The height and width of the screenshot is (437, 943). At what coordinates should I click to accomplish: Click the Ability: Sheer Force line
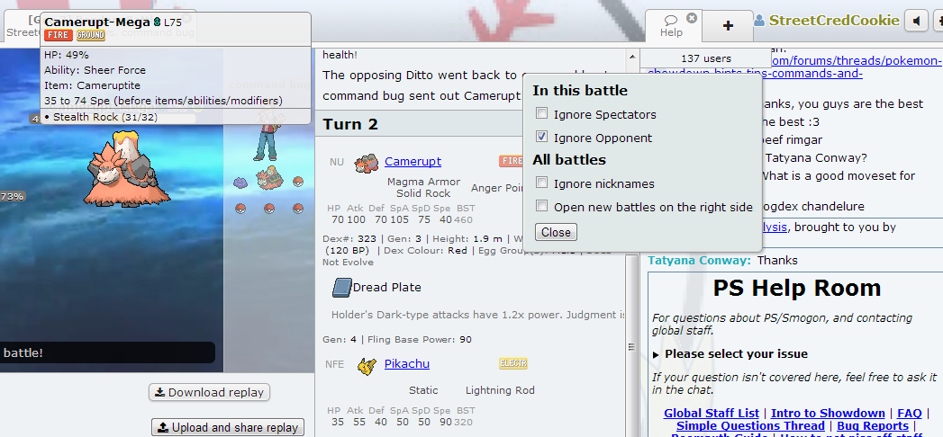95,70
